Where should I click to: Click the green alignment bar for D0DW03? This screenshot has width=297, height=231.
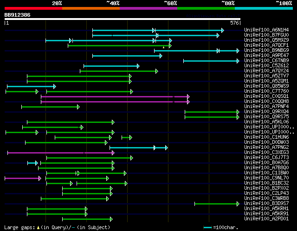tap(66, 143)
